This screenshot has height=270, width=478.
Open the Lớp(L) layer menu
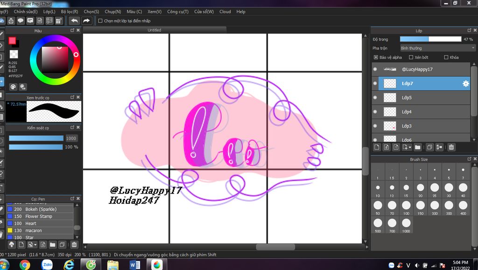(x=49, y=12)
